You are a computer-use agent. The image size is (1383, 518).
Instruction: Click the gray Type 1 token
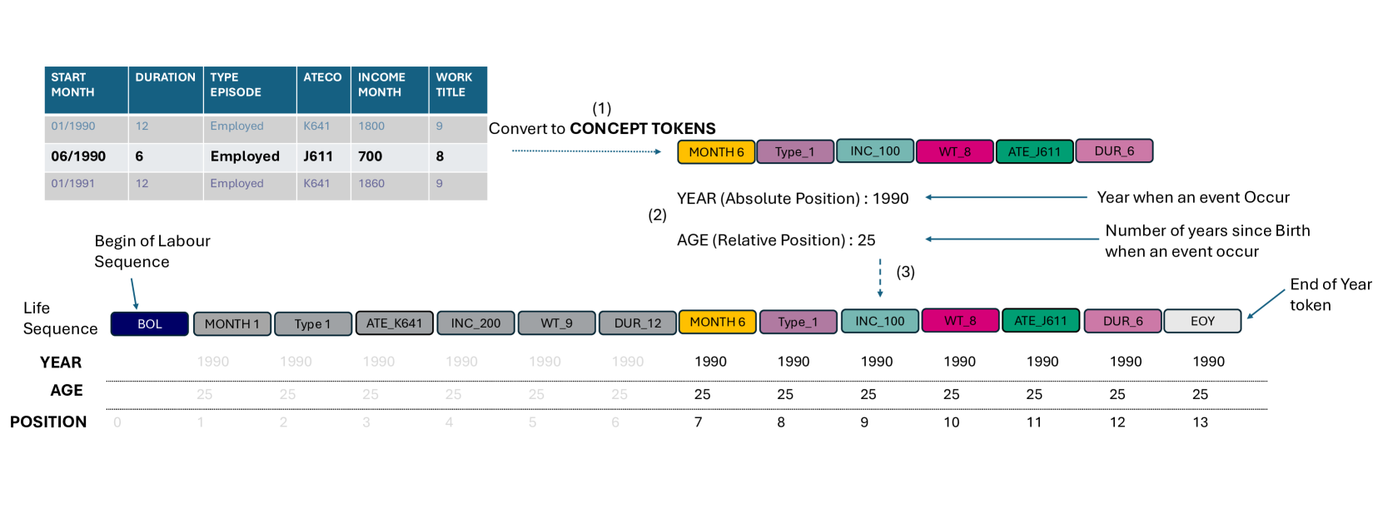tap(312, 323)
